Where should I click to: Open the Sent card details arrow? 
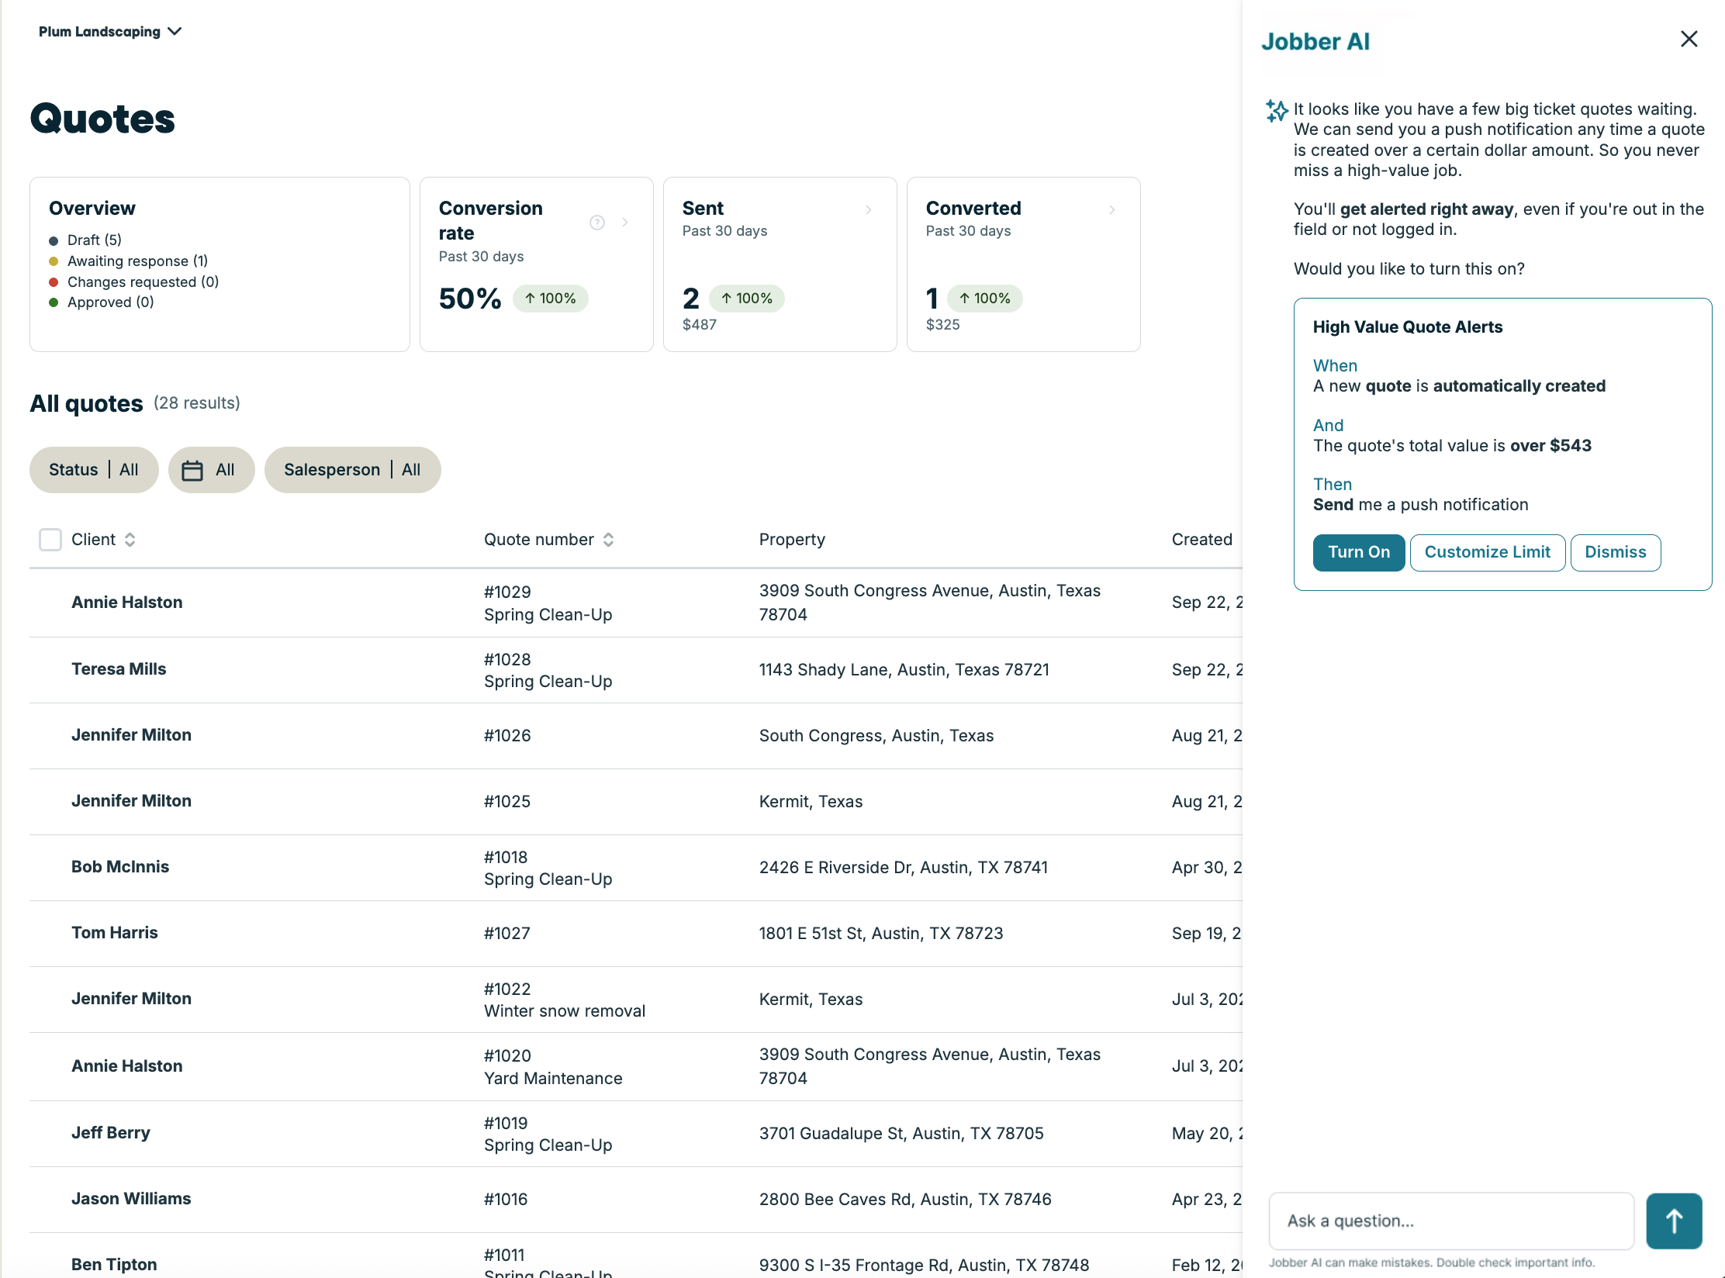pos(867,210)
